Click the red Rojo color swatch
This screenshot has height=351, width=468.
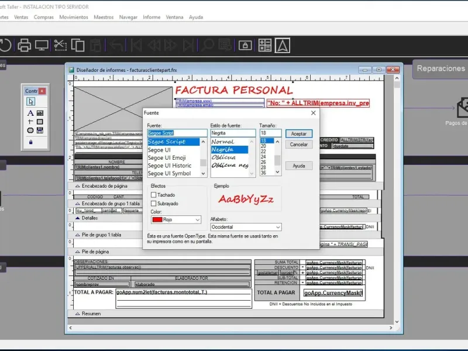[157, 220]
